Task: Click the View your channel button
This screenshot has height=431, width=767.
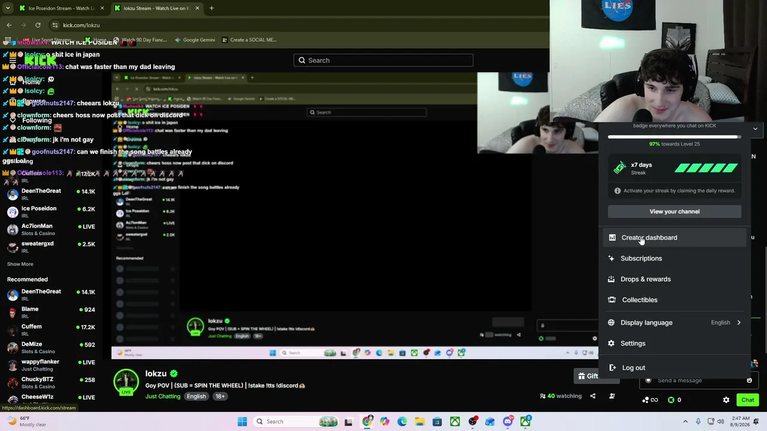Action: [x=675, y=211]
